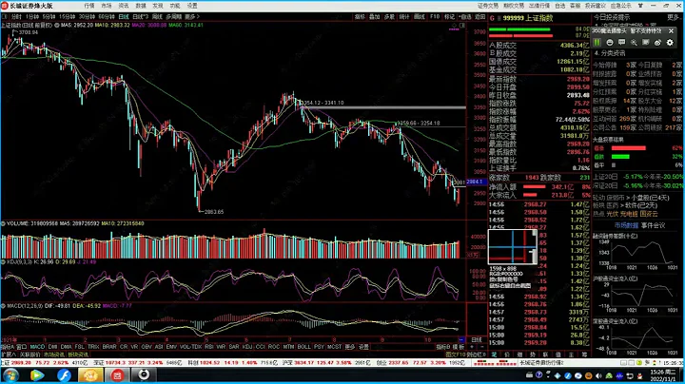The image size is (685, 384).
Task: Open 自选 in the top bar
Action: coord(560,6)
